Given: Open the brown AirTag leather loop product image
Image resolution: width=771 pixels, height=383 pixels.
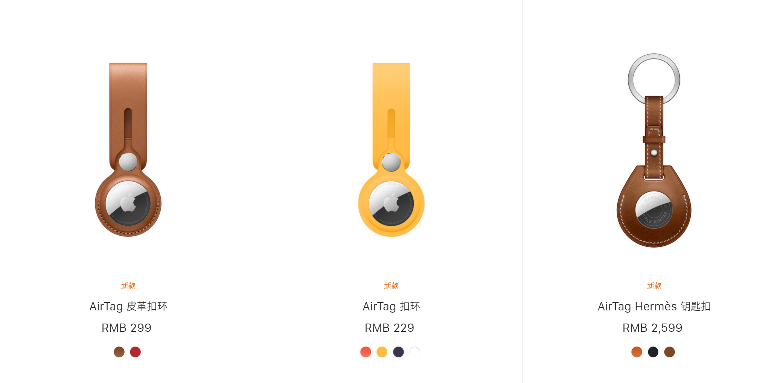Looking at the screenshot, I should [128, 149].
